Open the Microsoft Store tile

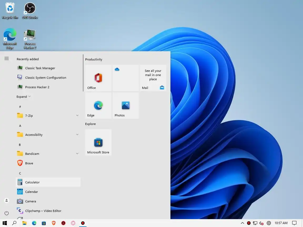click(x=98, y=142)
